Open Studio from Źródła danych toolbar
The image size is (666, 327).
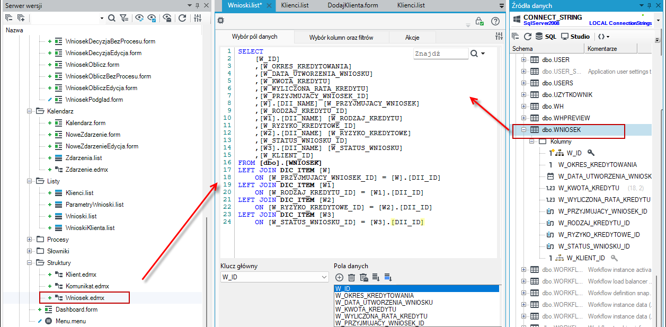(575, 37)
